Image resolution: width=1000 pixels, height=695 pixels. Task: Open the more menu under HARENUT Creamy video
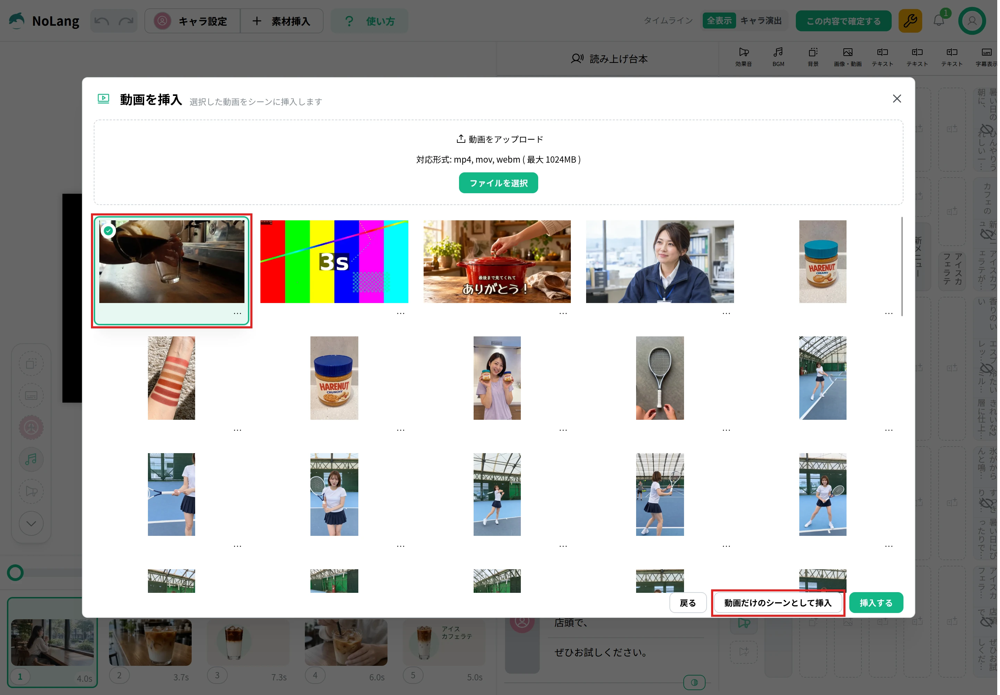click(889, 313)
